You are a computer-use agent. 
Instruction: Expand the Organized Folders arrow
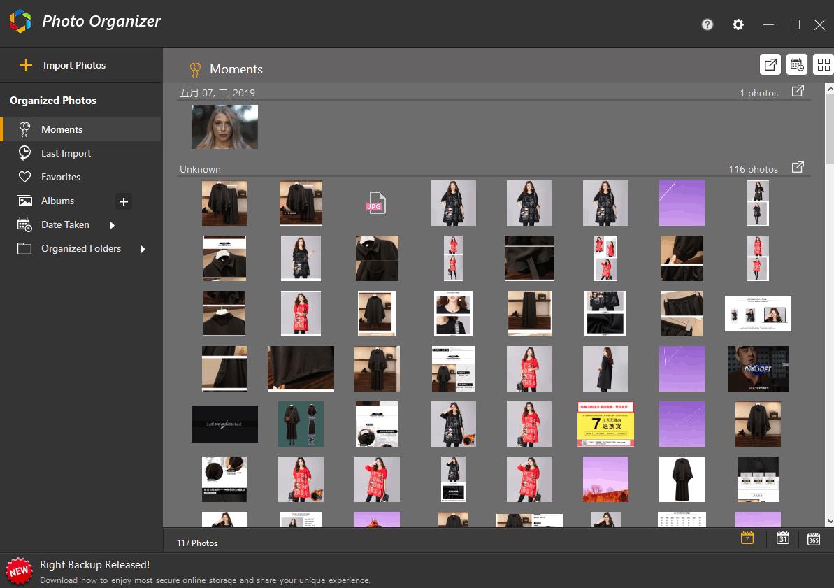(143, 249)
